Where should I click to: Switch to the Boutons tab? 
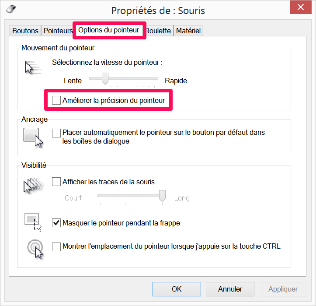tap(25, 31)
